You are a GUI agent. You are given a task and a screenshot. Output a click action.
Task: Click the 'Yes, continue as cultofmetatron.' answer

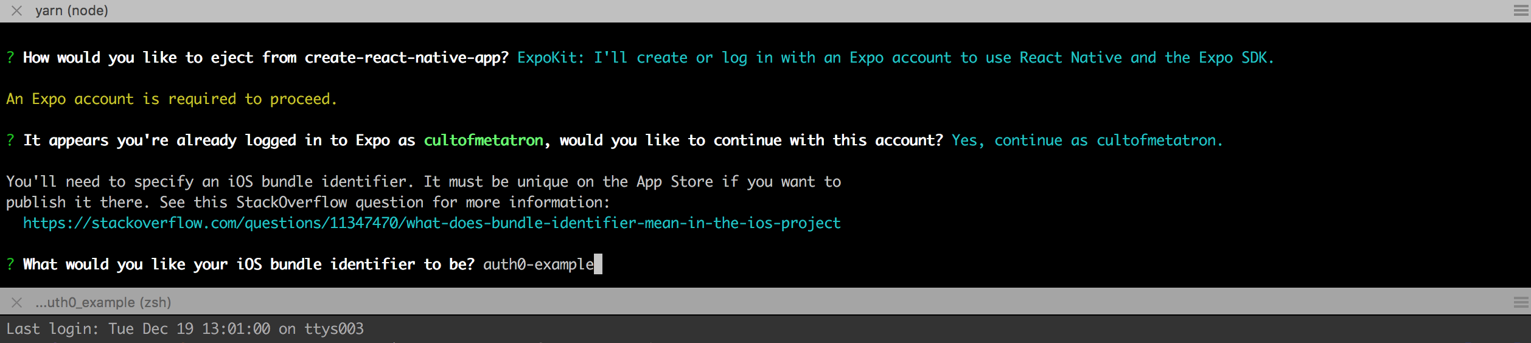(1087, 140)
